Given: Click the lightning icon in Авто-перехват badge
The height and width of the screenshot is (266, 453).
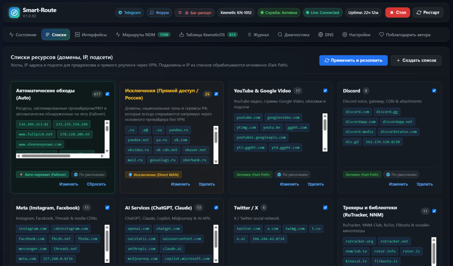Looking at the screenshot, I should (x=21, y=174).
